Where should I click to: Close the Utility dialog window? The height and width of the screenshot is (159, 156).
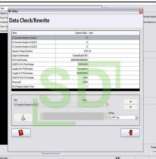click(x=141, y=11)
